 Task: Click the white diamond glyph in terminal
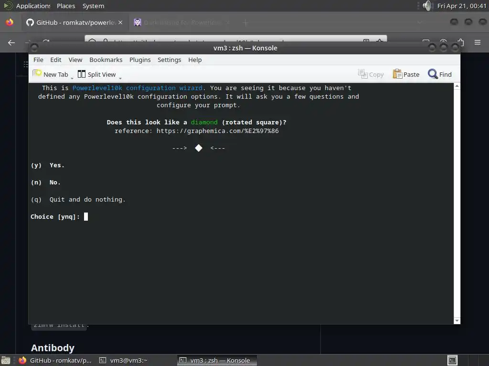(199, 148)
